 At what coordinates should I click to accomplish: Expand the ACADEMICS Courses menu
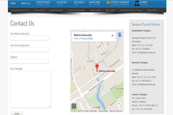[63, 3]
